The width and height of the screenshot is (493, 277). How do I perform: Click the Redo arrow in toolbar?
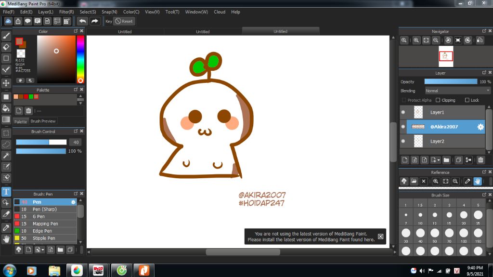tap(94, 21)
